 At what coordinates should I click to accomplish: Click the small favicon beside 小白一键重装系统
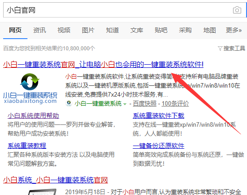pos(69,103)
